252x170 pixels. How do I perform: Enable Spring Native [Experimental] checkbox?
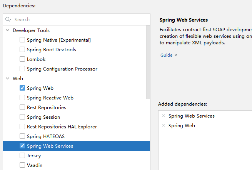point(22,40)
